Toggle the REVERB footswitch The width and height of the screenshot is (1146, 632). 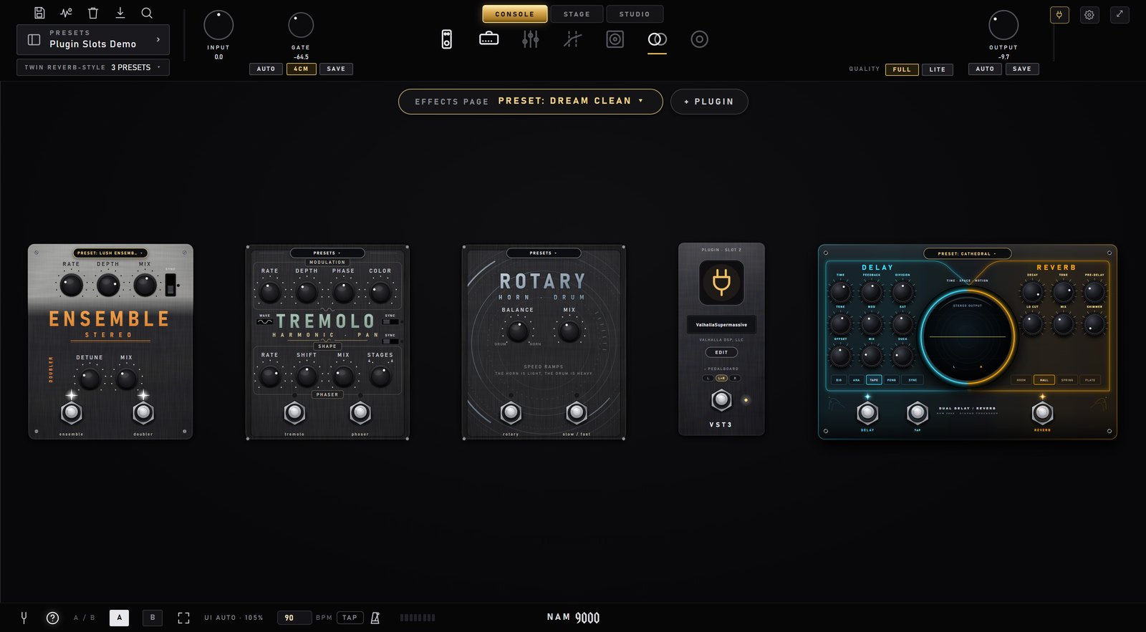1042,412
